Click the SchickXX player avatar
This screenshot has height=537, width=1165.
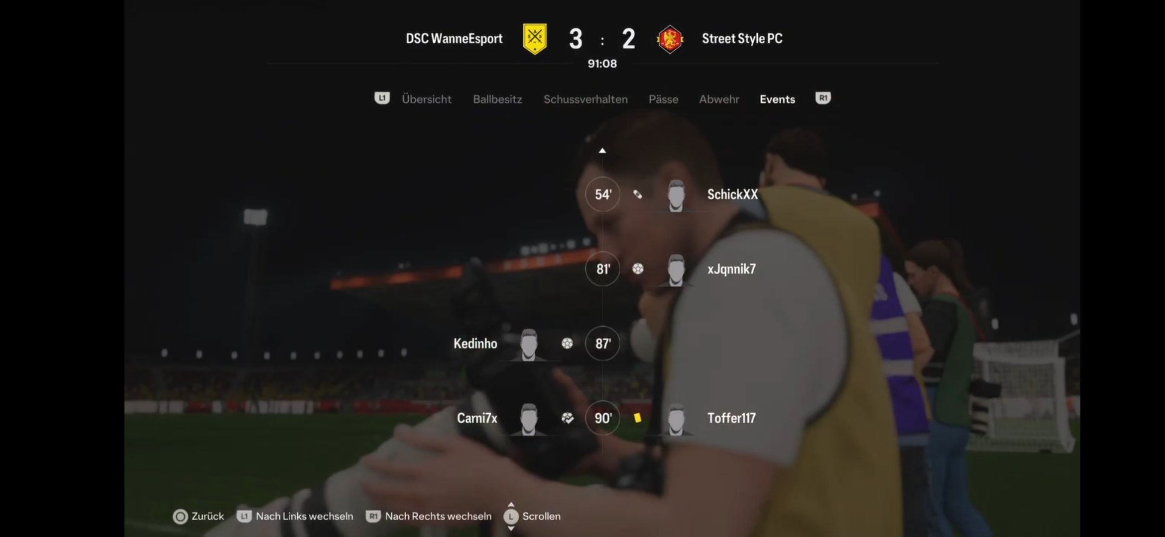676,196
